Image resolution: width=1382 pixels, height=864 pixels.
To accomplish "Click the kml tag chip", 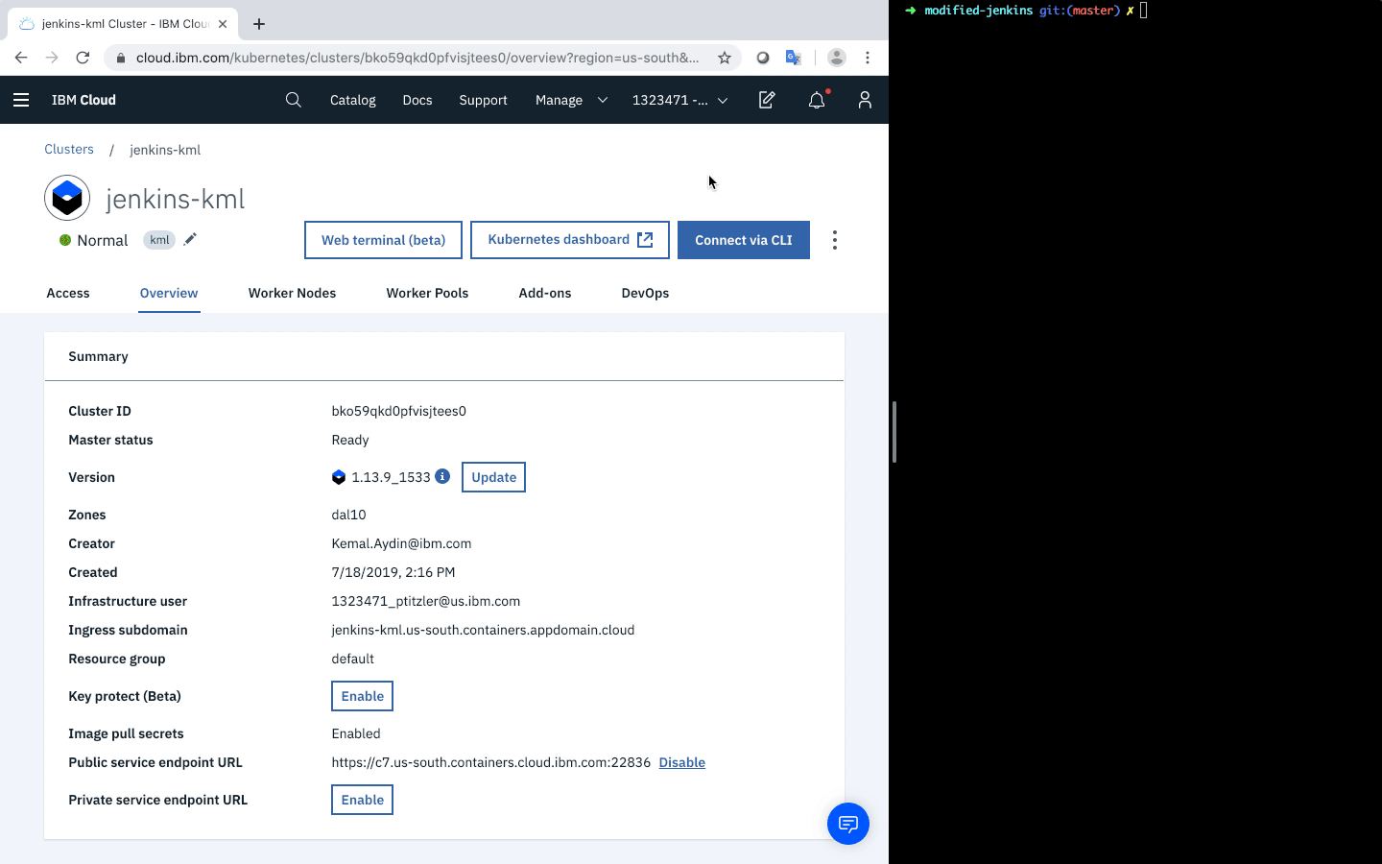I will (x=159, y=240).
